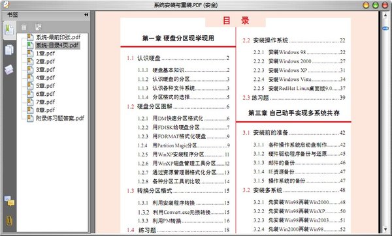Click the scroll up arrow

385,16
